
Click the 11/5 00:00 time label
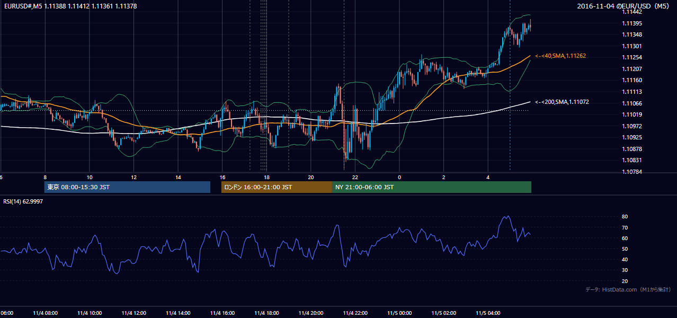399,313
